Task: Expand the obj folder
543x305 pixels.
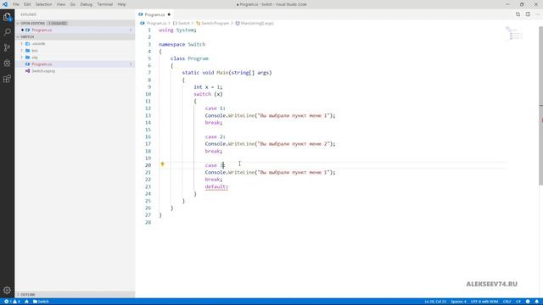Action: click(x=22, y=57)
